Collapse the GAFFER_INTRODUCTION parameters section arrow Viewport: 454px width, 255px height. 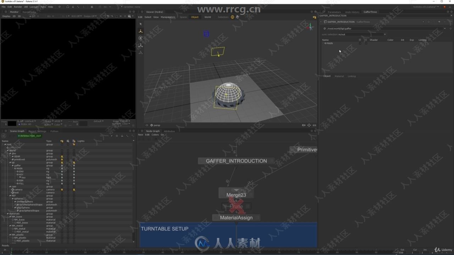(x=321, y=22)
